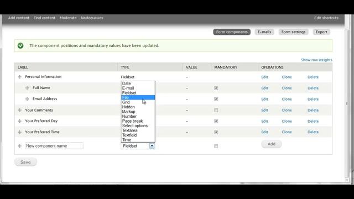Choose Textarea in type list
The image size is (354, 199).
(138, 130)
